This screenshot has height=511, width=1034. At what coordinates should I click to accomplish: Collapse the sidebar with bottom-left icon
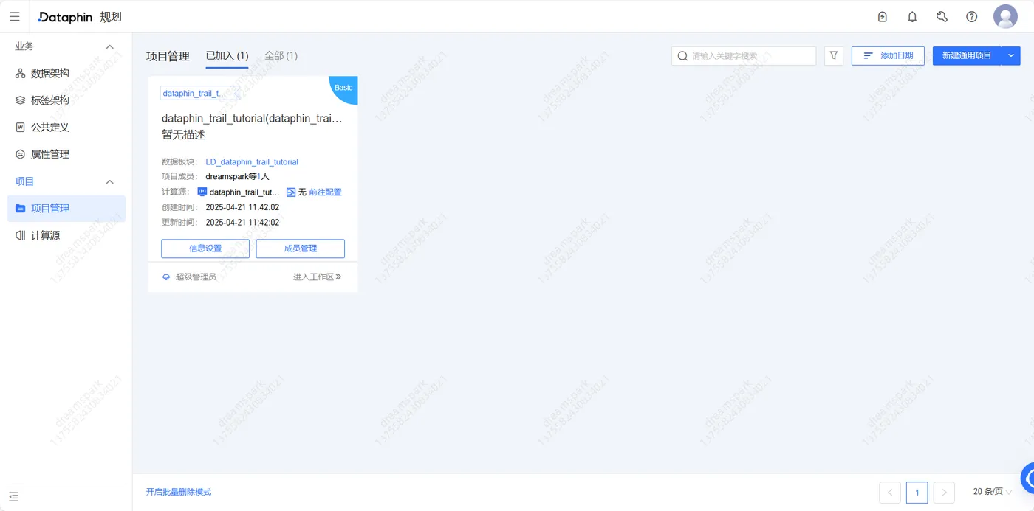(13, 497)
